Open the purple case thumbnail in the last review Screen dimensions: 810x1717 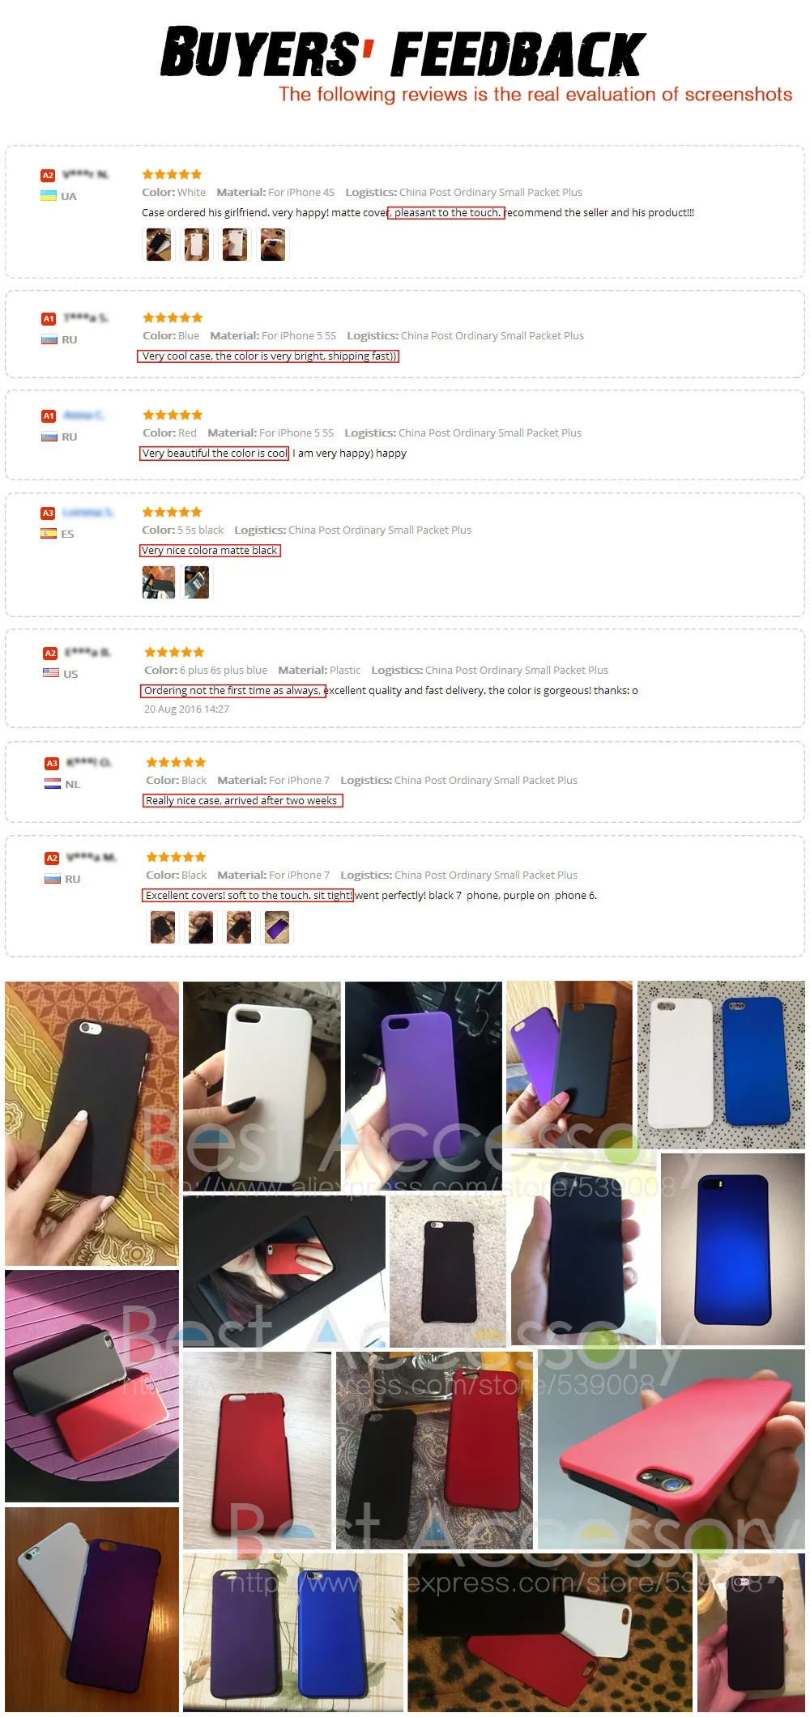[277, 927]
